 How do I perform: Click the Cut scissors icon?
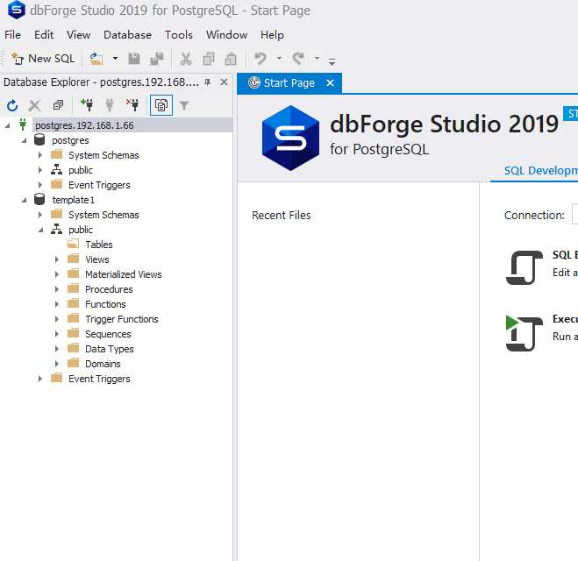coord(186,59)
